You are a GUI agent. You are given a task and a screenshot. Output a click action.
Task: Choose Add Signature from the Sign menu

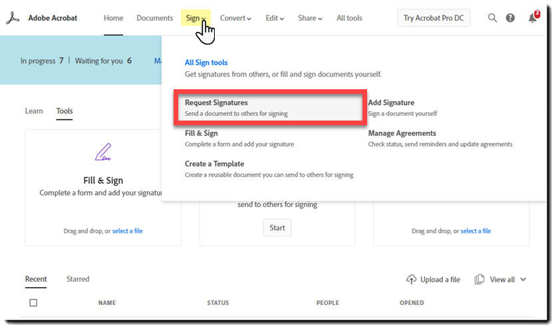(403, 107)
